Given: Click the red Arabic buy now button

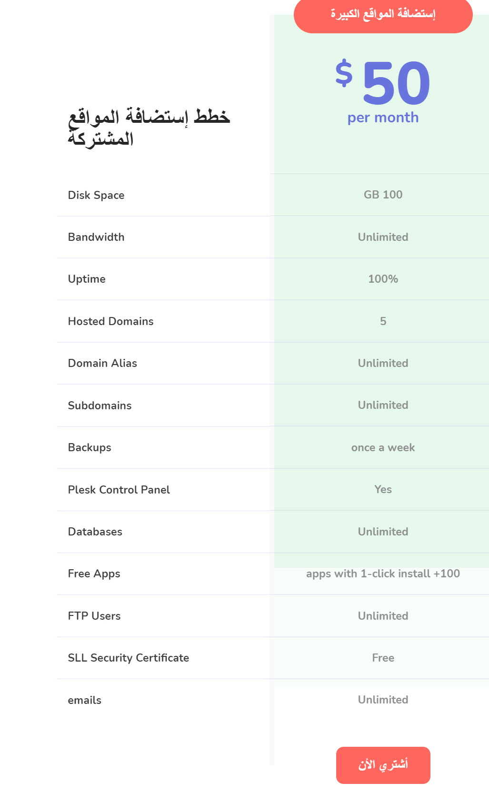Looking at the screenshot, I should coord(383,765).
